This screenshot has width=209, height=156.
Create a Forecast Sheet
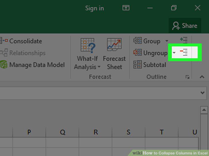coord(114,54)
